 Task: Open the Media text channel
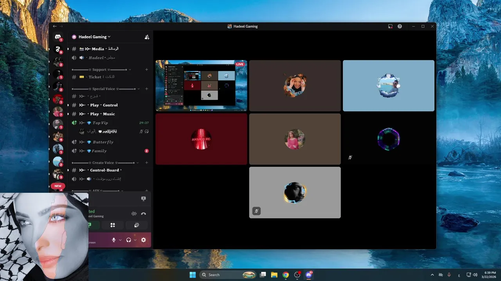(110, 49)
